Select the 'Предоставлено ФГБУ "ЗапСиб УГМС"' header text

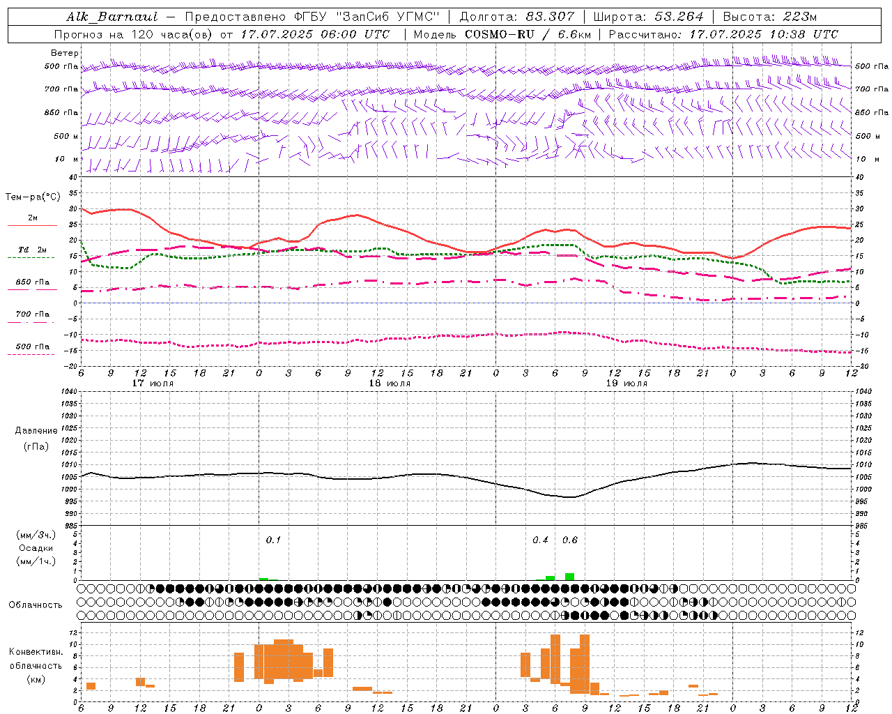point(312,17)
